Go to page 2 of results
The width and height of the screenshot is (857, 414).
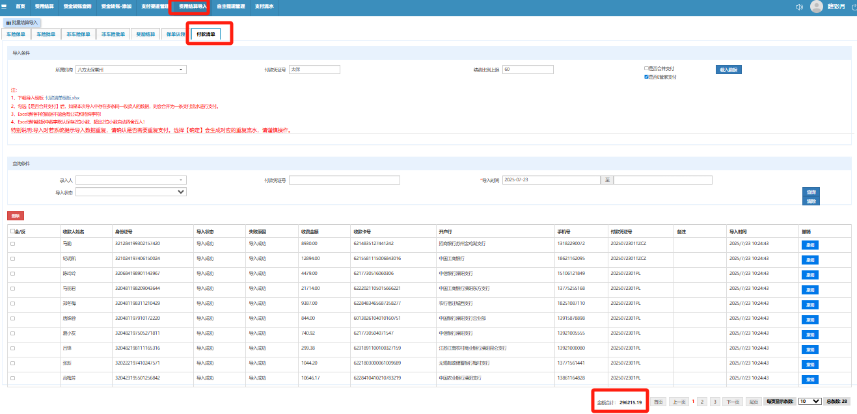702,402
